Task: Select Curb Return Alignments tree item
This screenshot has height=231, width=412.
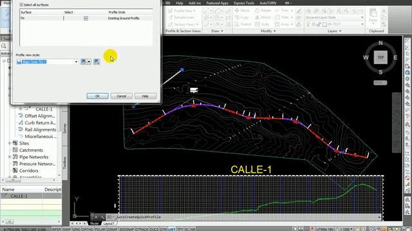Action: pos(40,123)
